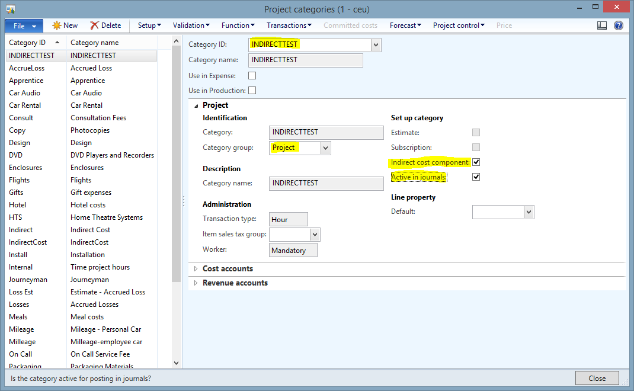Screen dimensions: 634x391
Task: Click the Delete record icon
Action: pos(95,25)
